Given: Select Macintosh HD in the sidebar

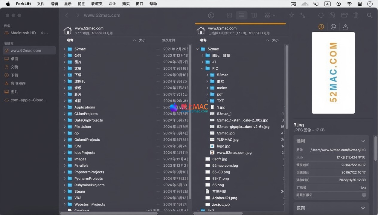Looking at the screenshot, I should click(x=23, y=33).
